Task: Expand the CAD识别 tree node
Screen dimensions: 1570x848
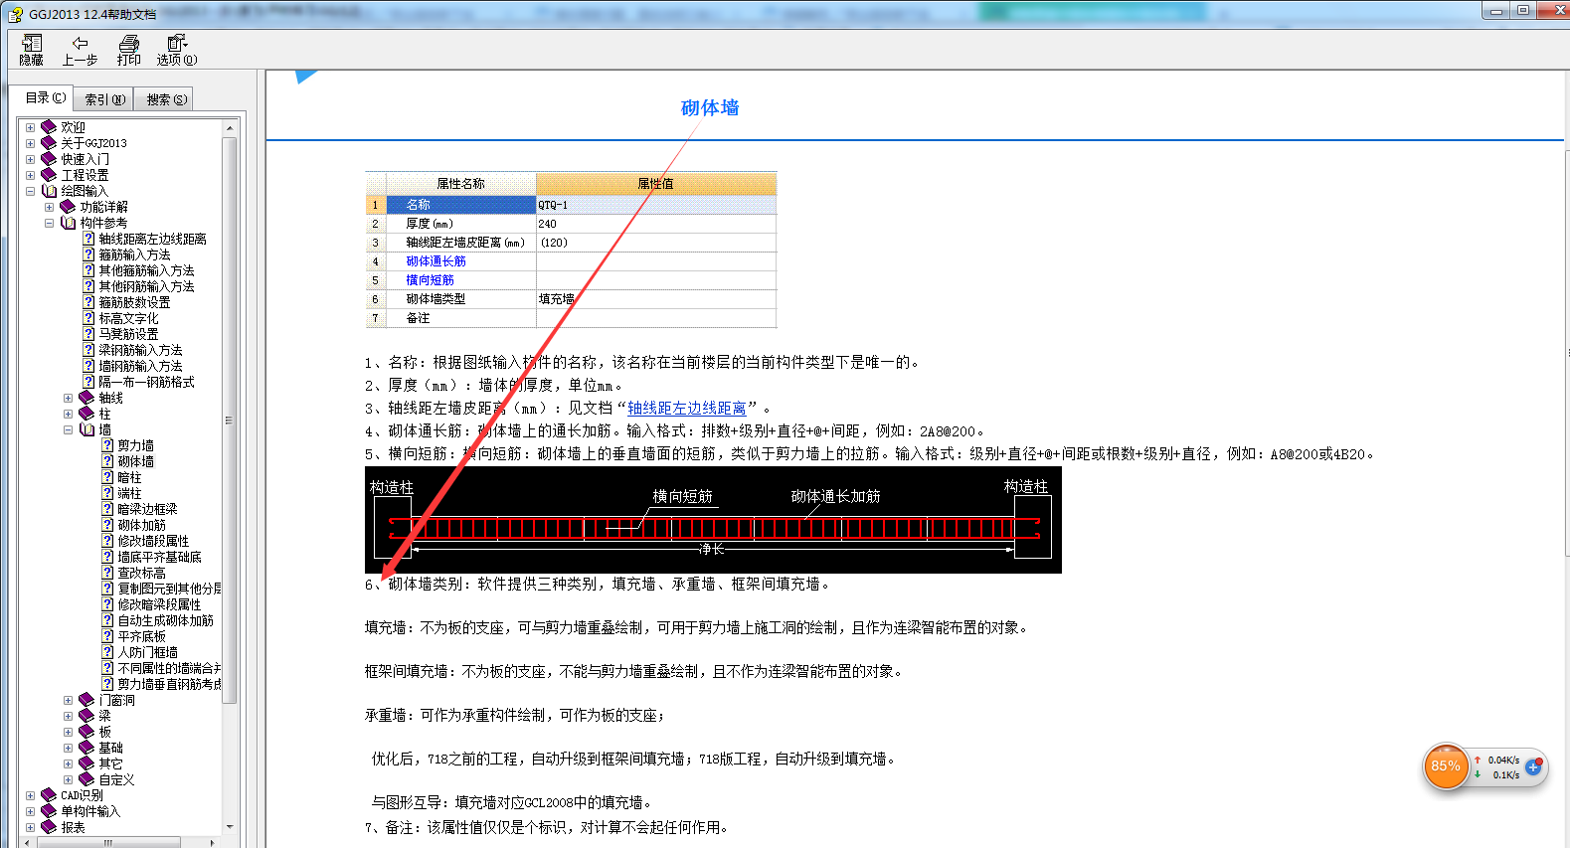Action: 30,795
